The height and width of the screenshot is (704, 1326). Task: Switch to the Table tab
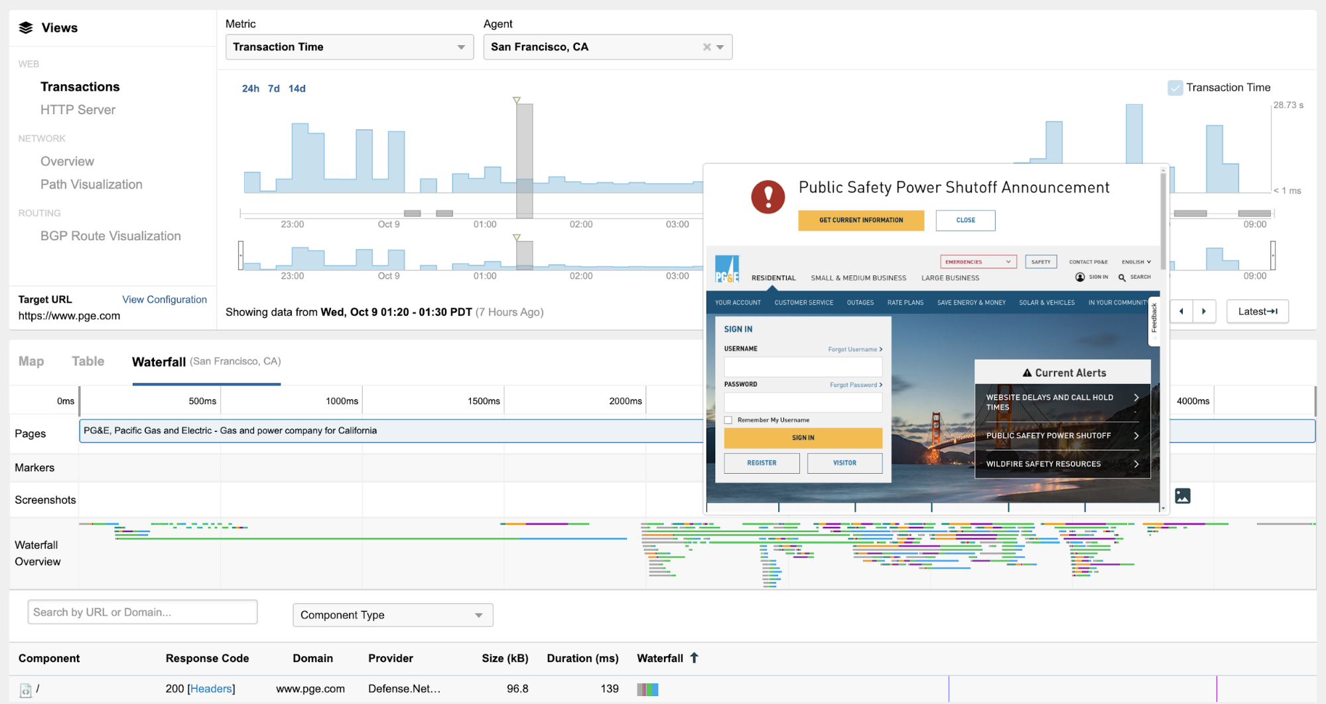coord(88,362)
